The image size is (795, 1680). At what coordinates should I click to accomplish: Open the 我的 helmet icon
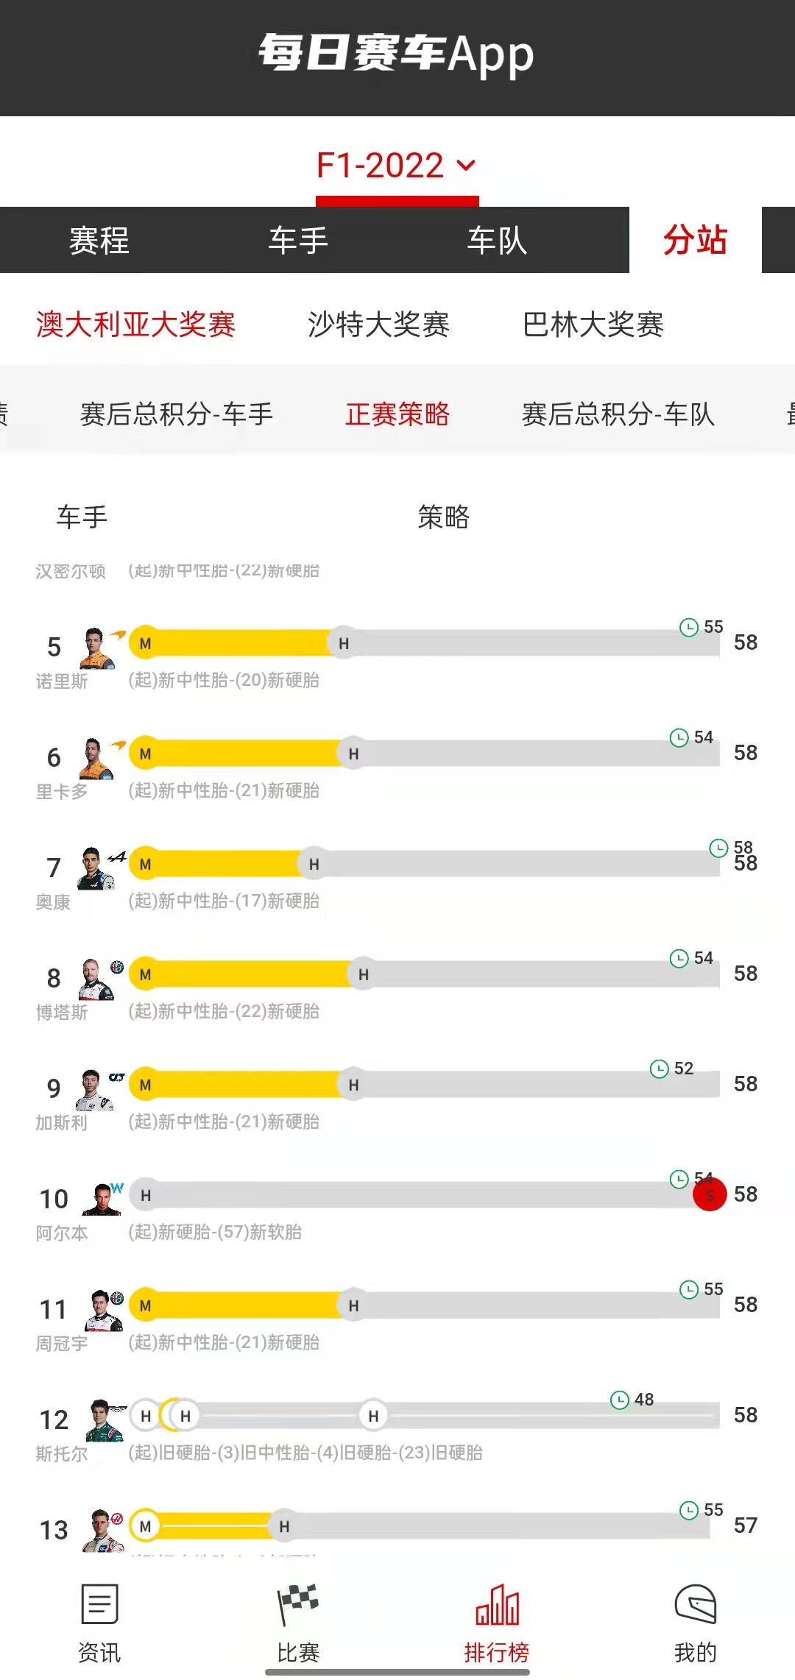(x=695, y=1604)
